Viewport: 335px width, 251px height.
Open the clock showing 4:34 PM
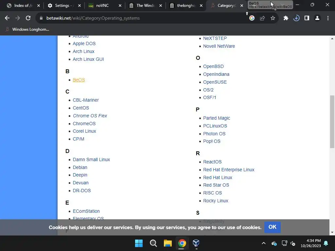tap(311, 243)
